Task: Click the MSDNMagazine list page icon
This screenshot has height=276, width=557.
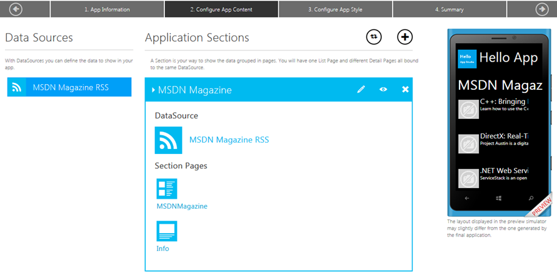Action: click(167, 189)
